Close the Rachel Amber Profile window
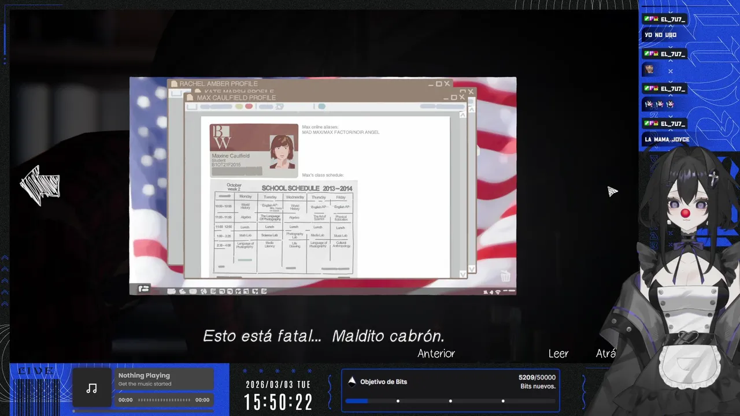The image size is (740, 416). 446,84
